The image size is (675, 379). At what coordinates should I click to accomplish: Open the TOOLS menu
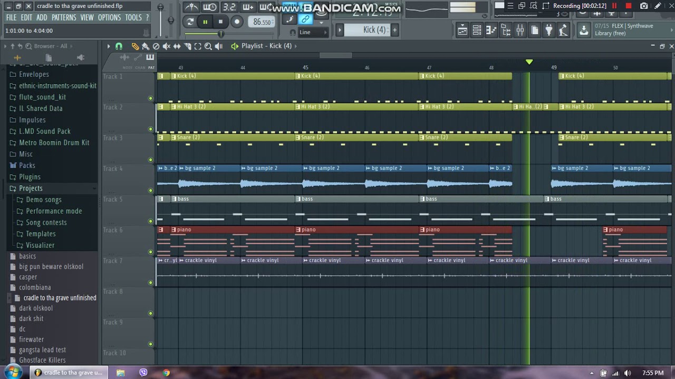(x=133, y=17)
